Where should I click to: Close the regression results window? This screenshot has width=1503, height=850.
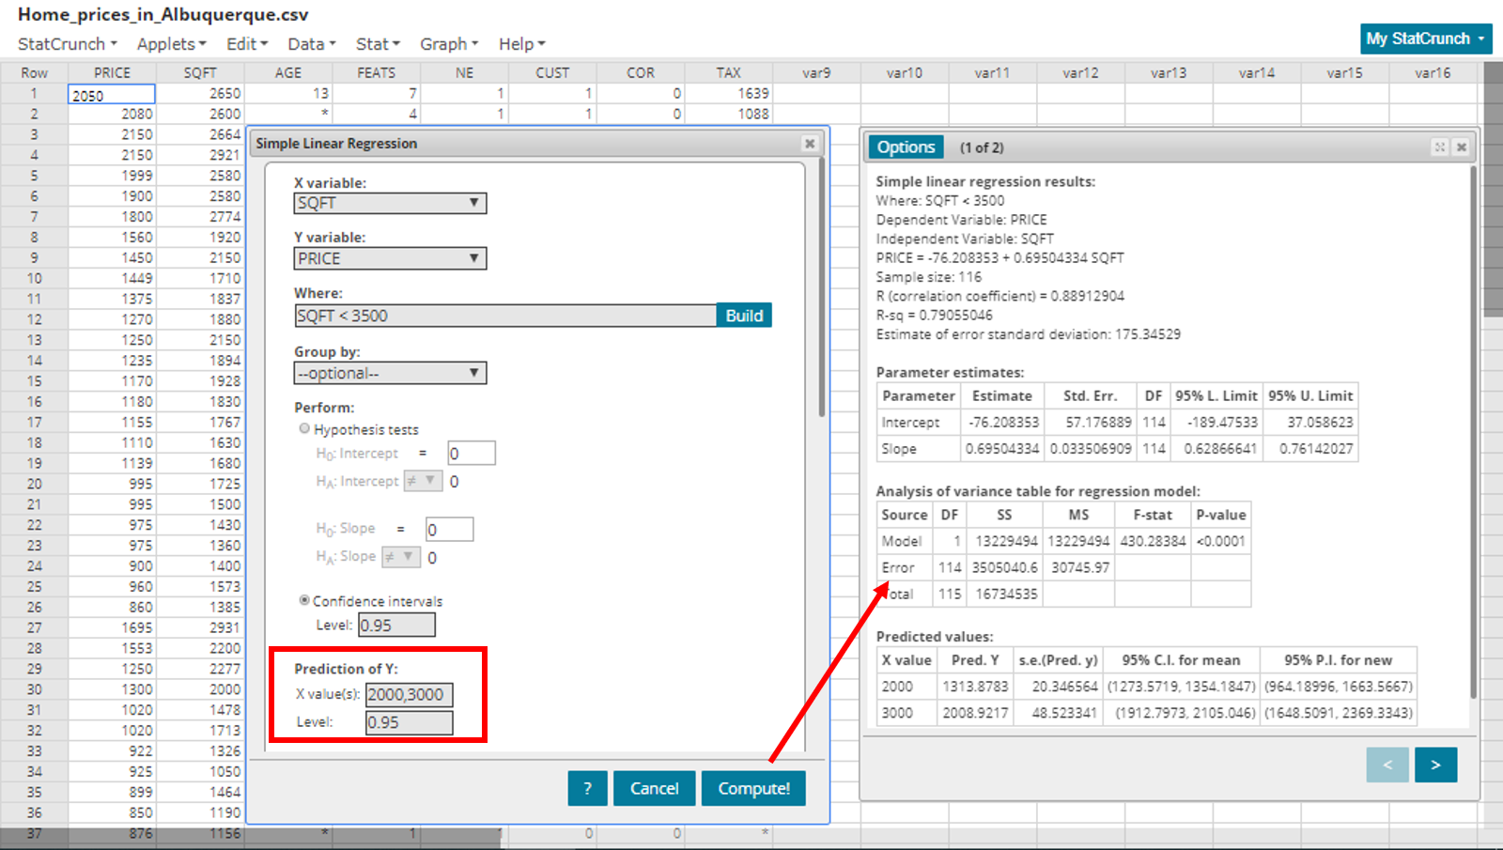click(x=1461, y=147)
